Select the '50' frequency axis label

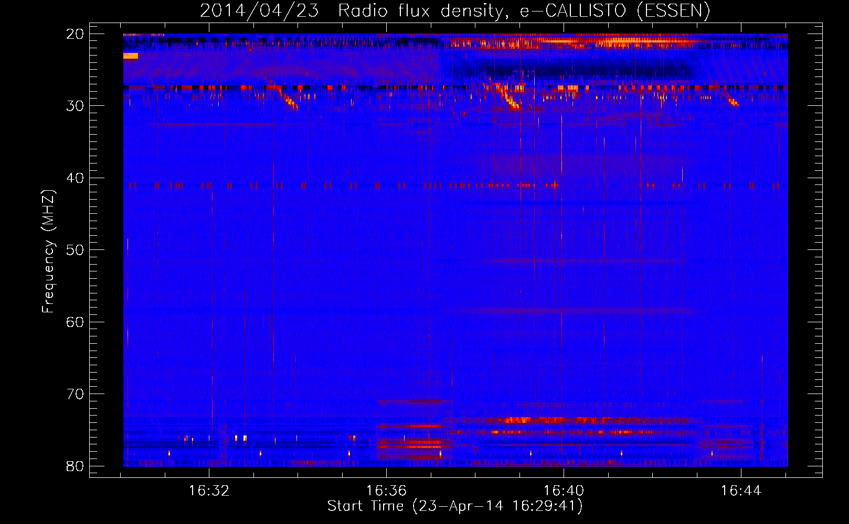(x=75, y=250)
